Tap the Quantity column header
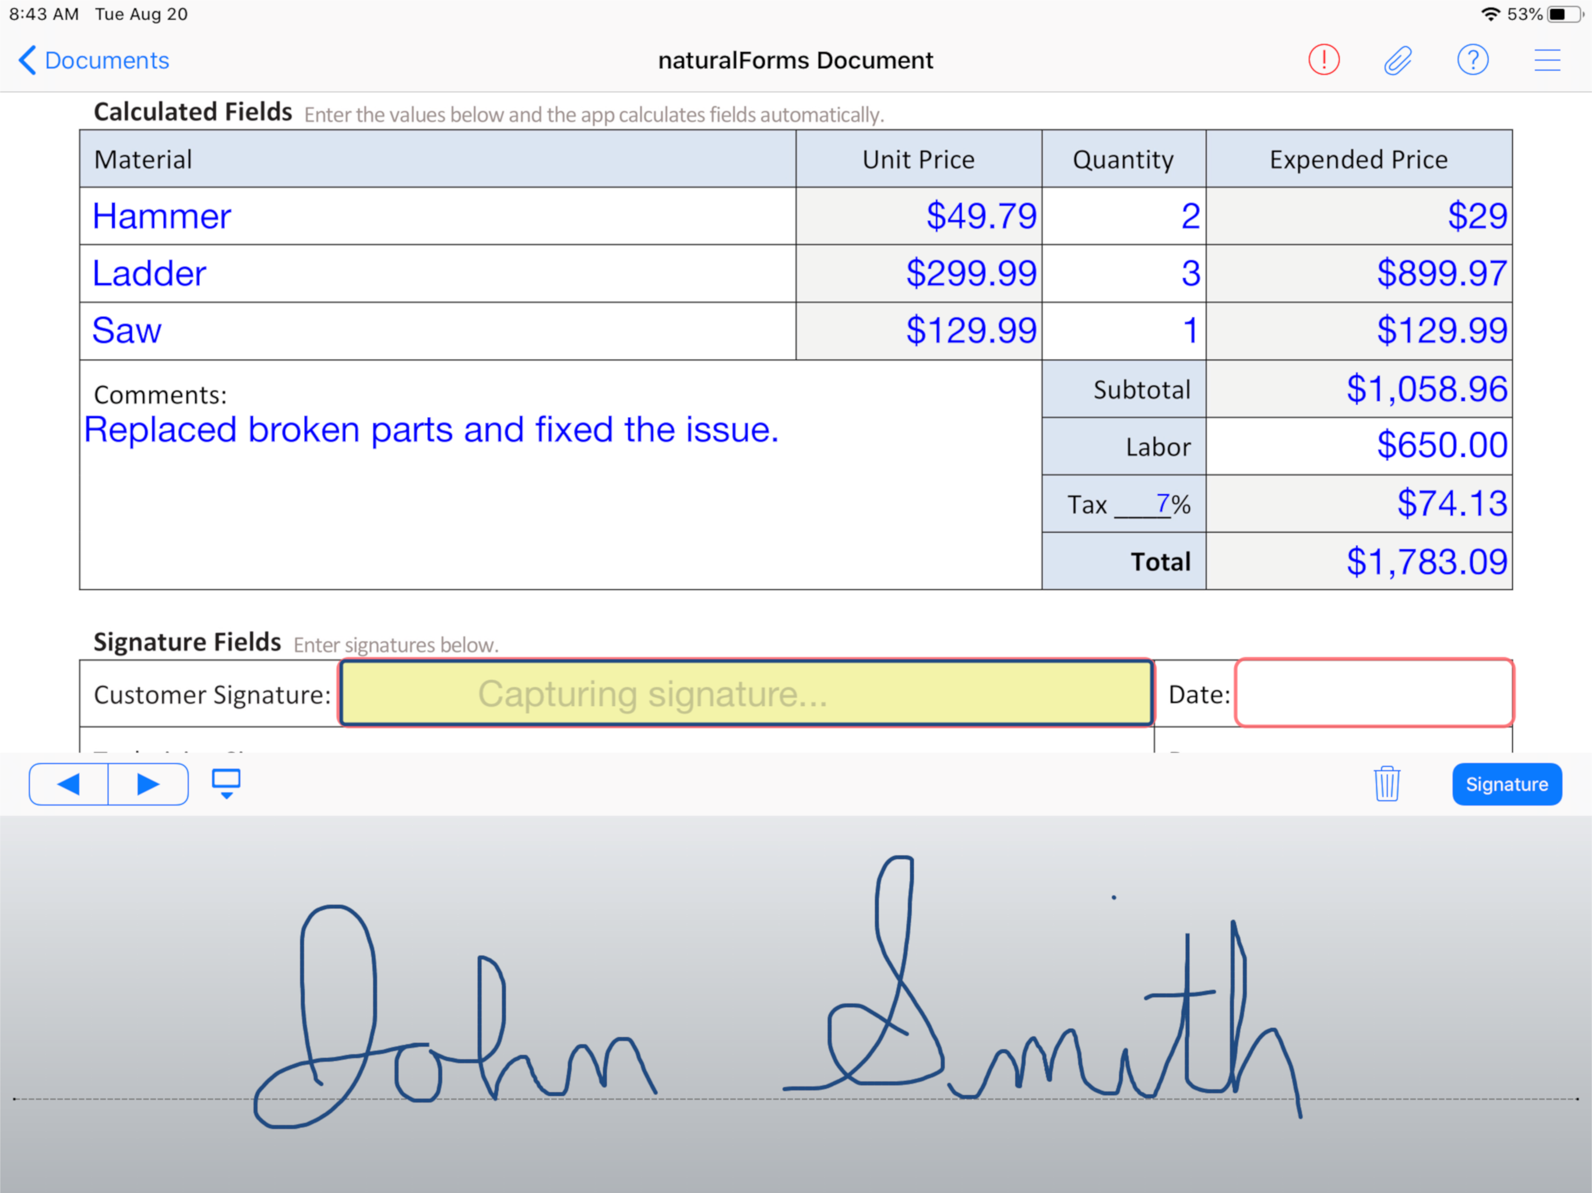This screenshot has width=1592, height=1193. pyautogui.click(x=1123, y=159)
